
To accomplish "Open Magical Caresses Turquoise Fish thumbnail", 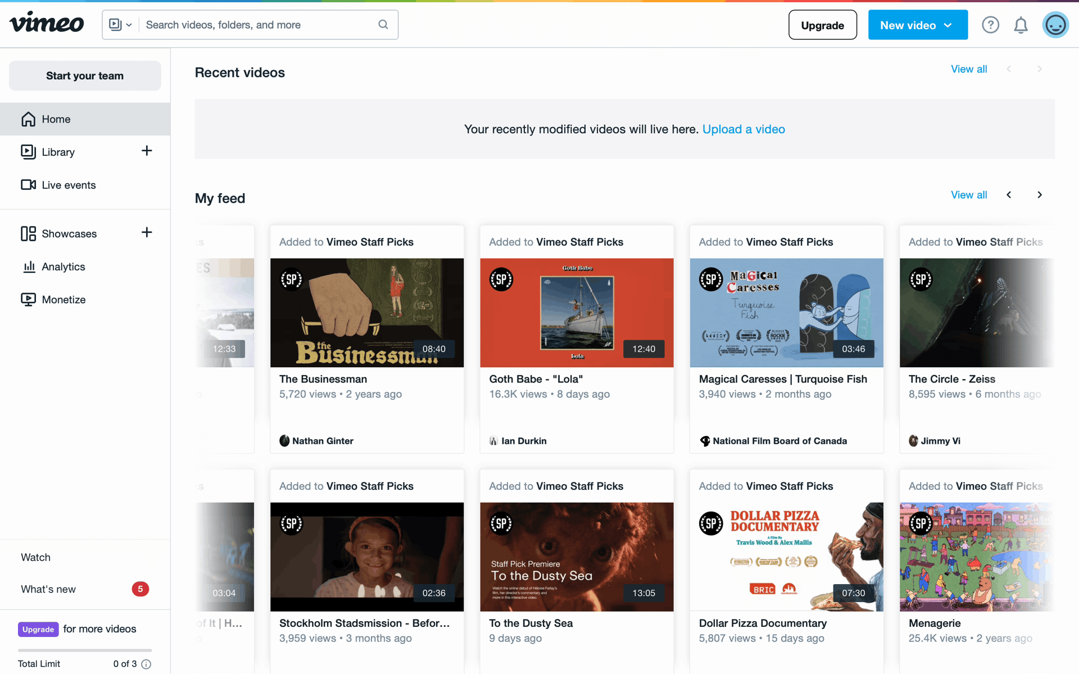I will (x=786, y=313).
